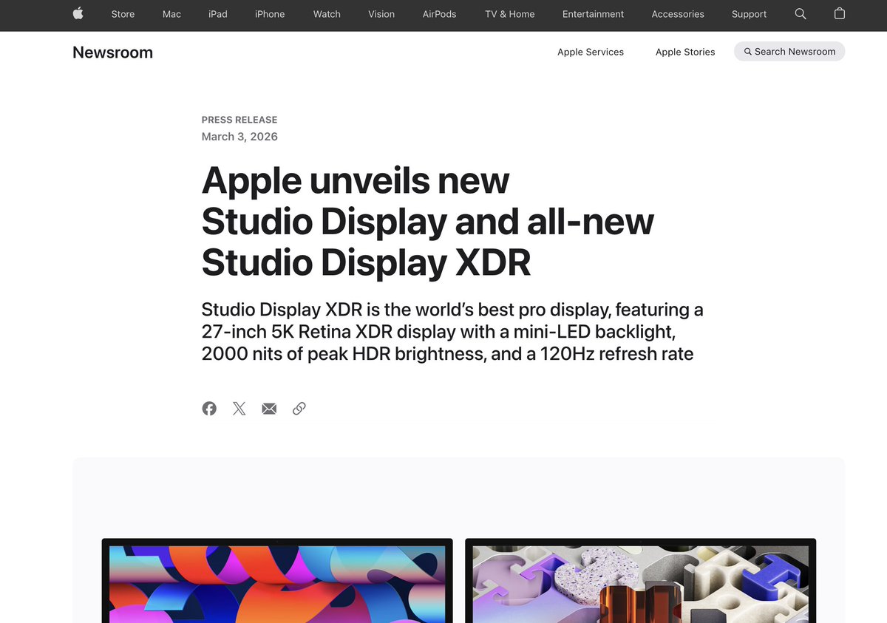The height and width of the screenshot is (623, 887).
Task: Click the Apple logo in navigation bar
Action: pyautogui.click(x=78, y=13)
